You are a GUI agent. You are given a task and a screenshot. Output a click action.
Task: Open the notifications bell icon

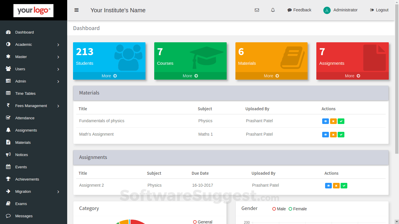coord(273,10)
